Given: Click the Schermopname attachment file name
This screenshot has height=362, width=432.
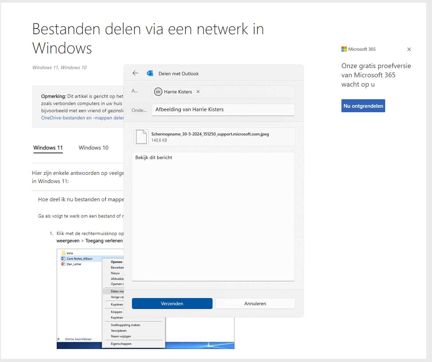Looking at the screenshot, I should click(210, 134).
